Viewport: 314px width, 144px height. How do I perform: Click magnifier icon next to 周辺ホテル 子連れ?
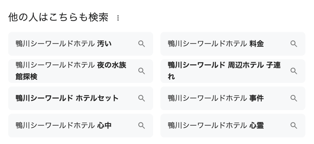click(x=294, y=71)
